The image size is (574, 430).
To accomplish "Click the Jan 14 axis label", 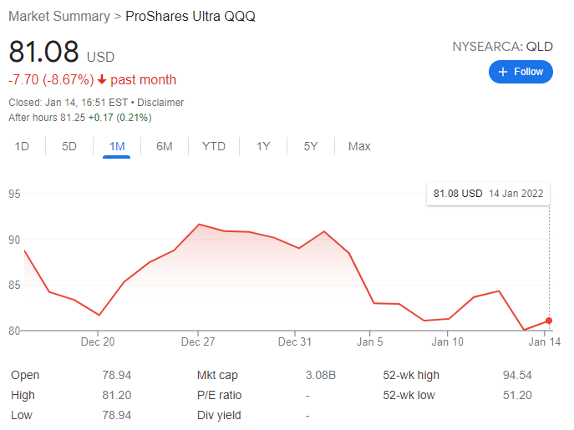I will [x=545, y=341].
